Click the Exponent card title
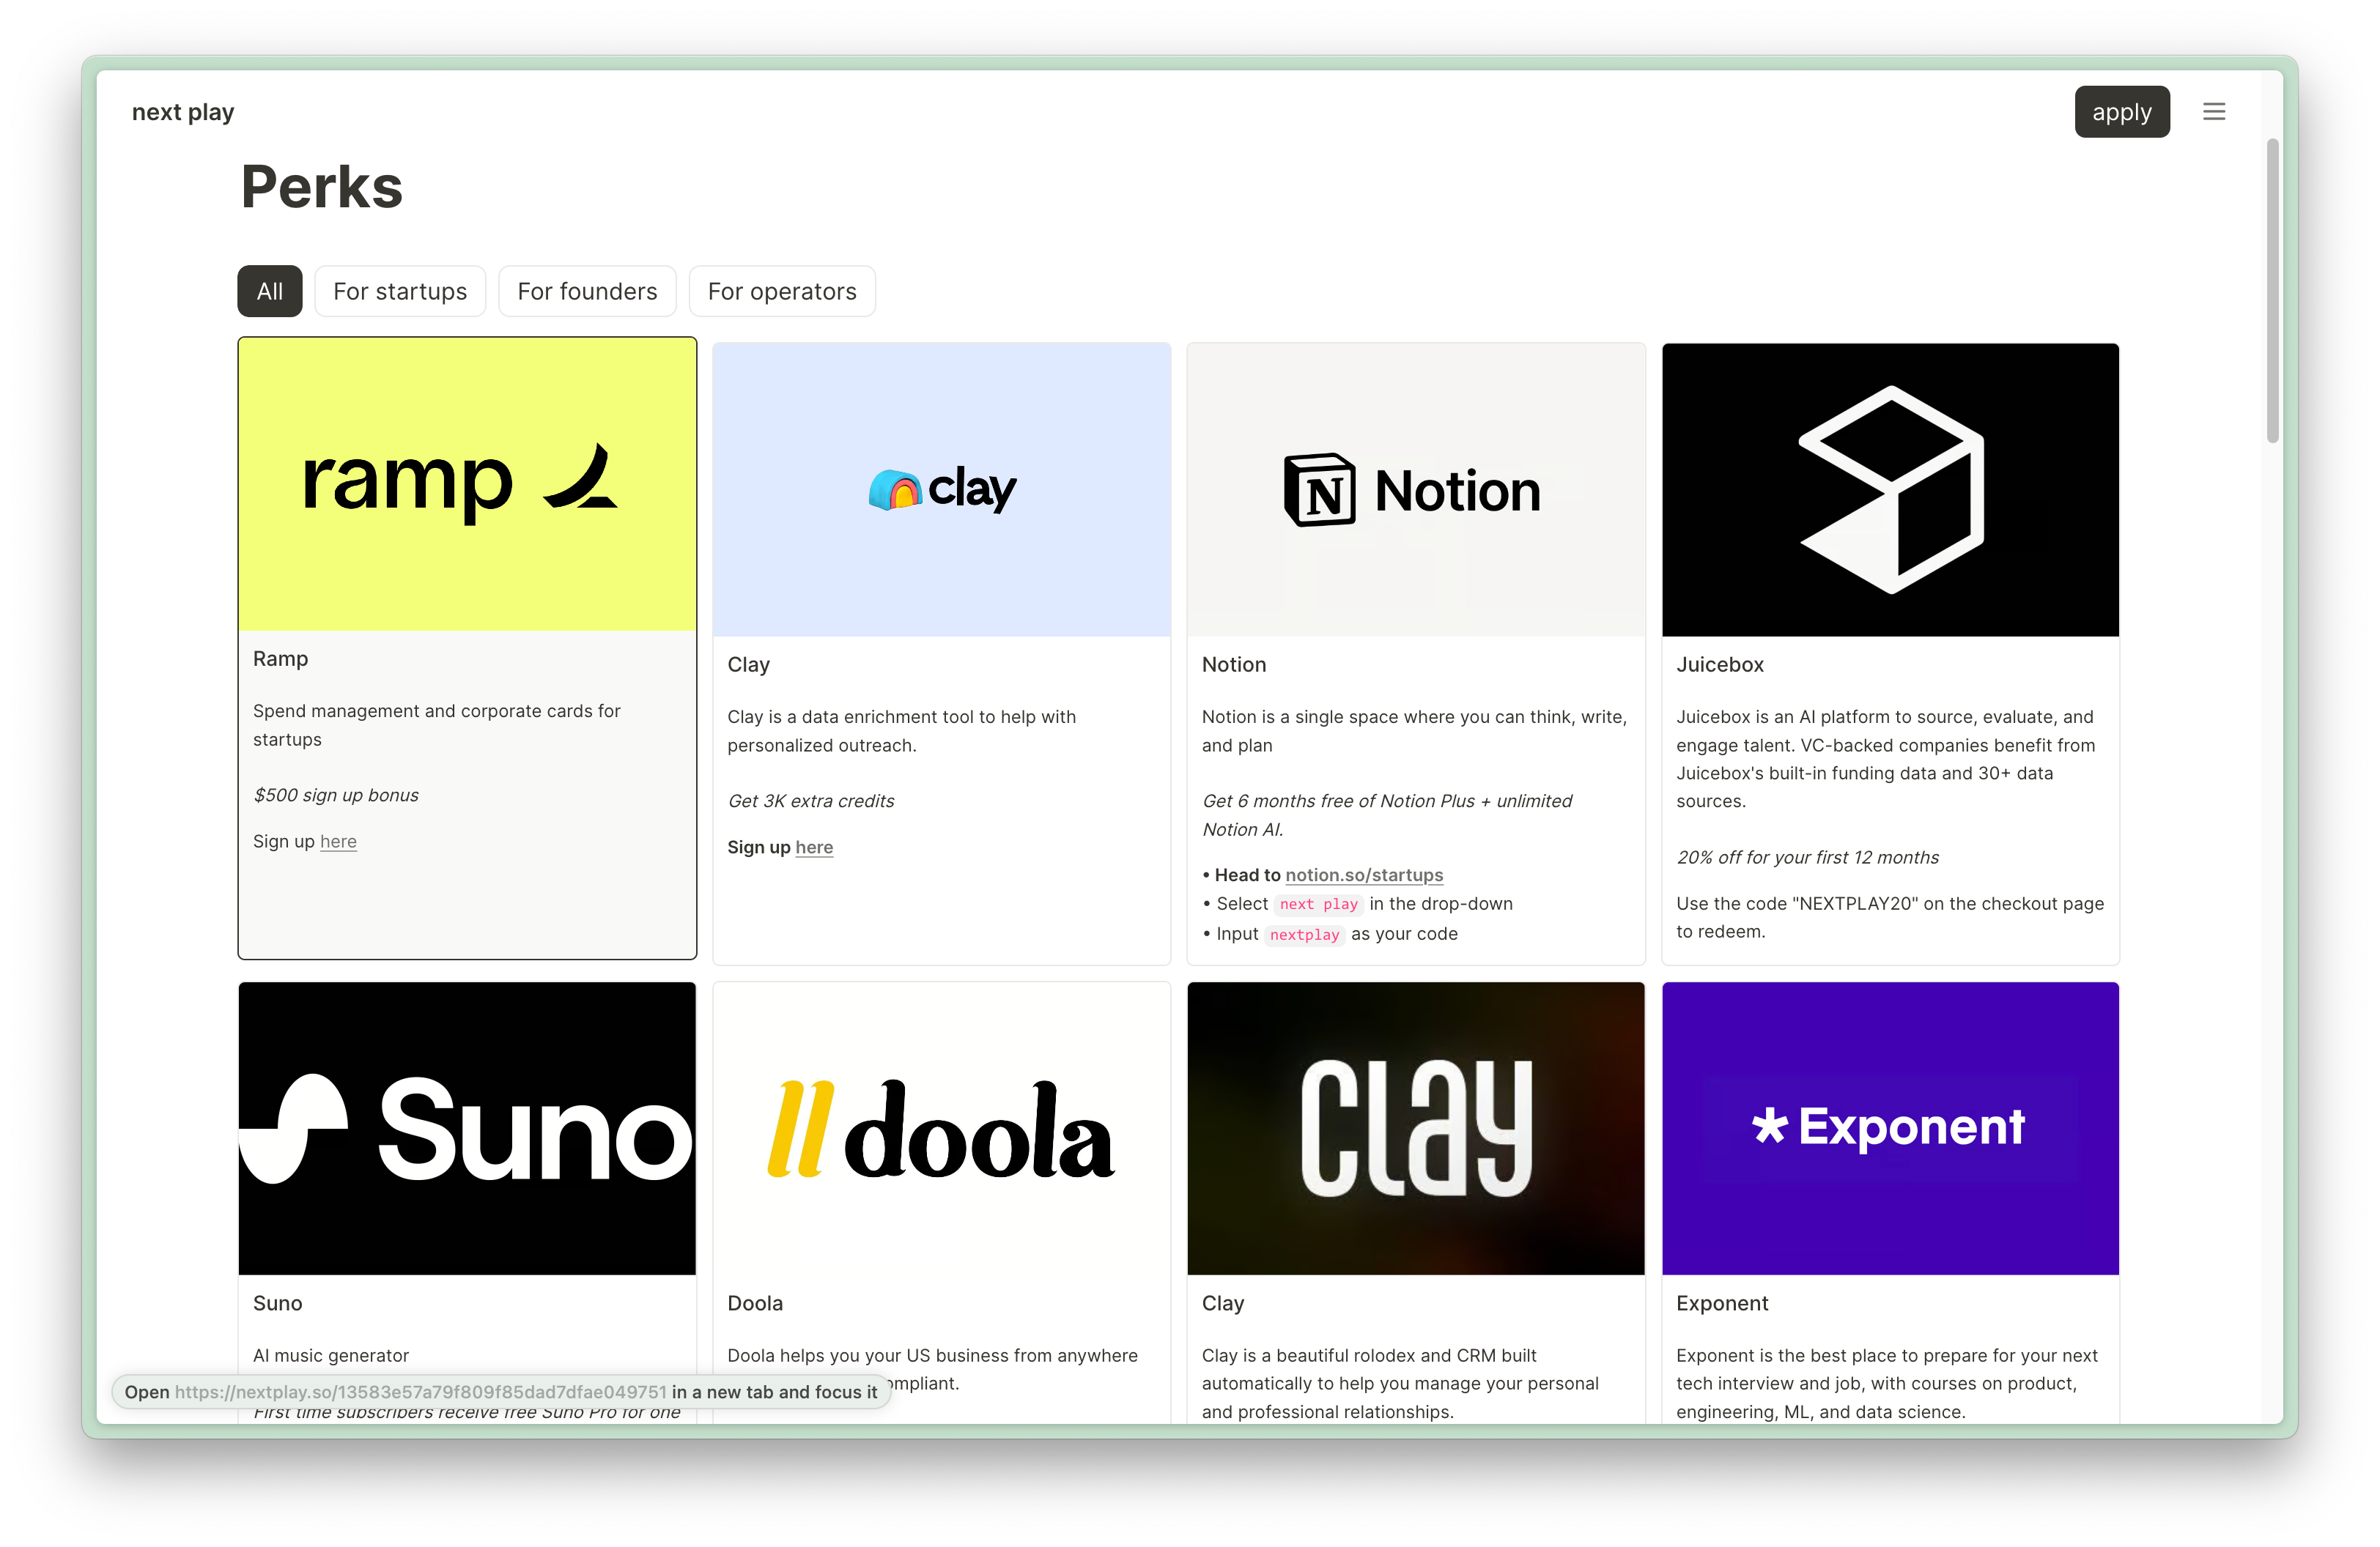 [x=1721, y=1303]
